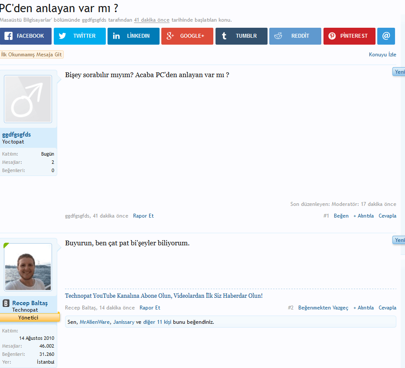Open ggdfgsgfds default avatar
This screenshot has width=405, height=368.
[x=28, y=99]
